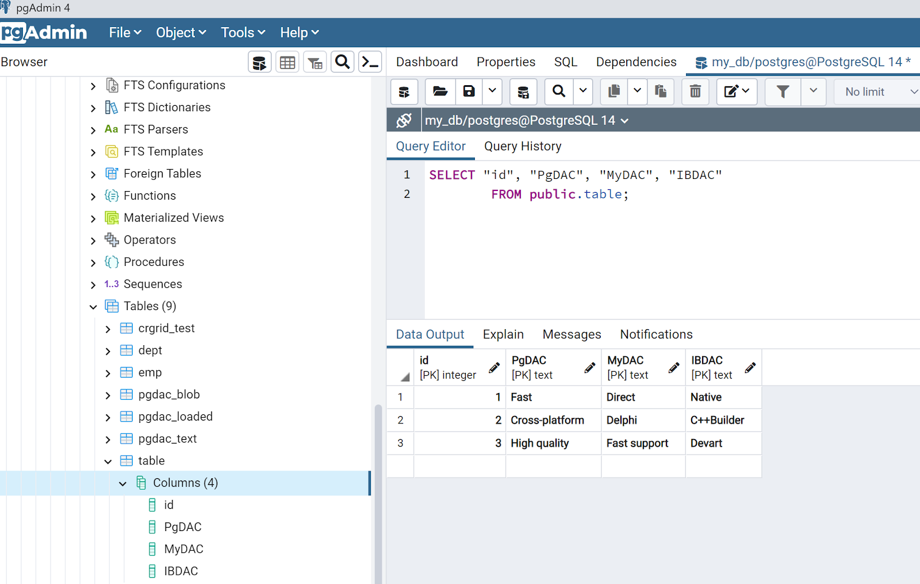The image size is (920, 584).
Task: Expand the Foreign Tables node
Action: pos(94,174)
